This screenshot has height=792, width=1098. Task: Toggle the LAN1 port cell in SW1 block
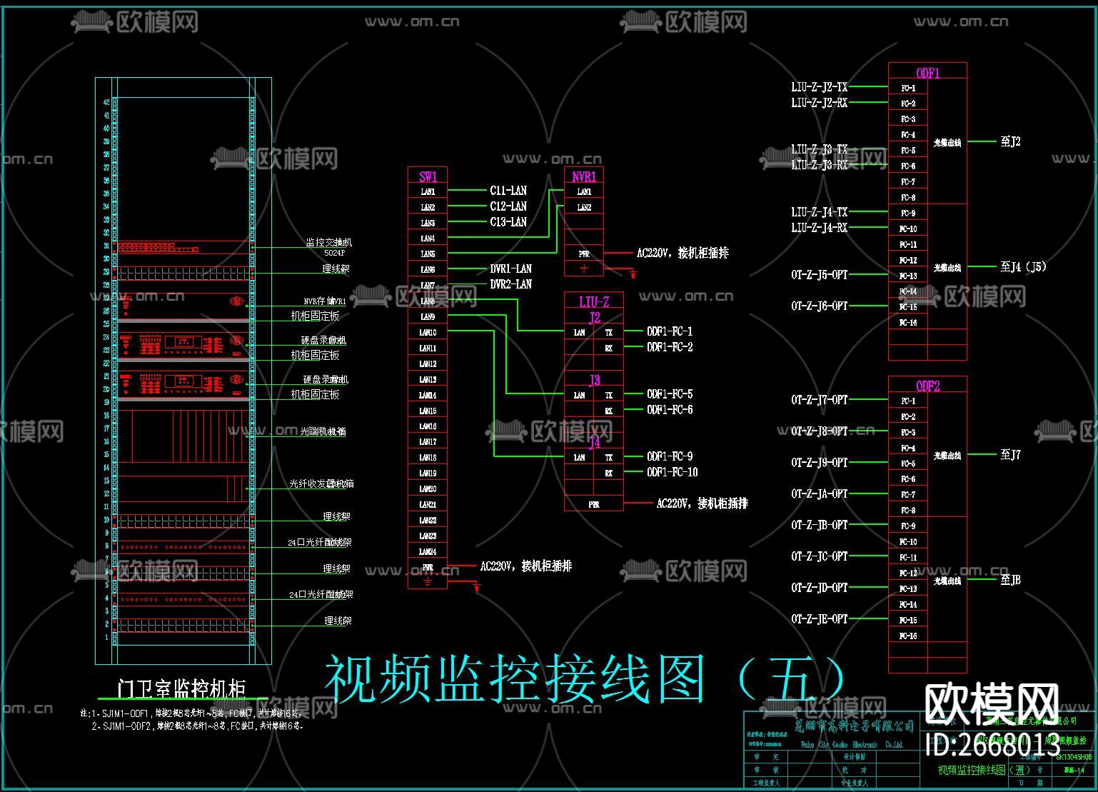point(426,191)
